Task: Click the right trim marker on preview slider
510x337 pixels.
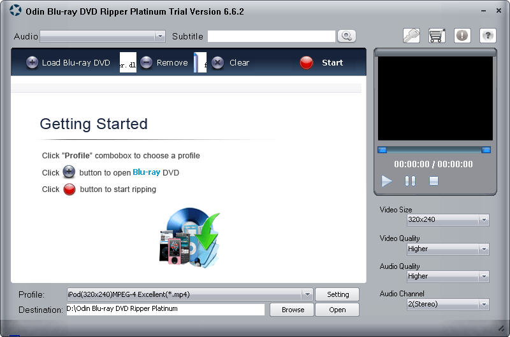Action: (x=486, y=150)
